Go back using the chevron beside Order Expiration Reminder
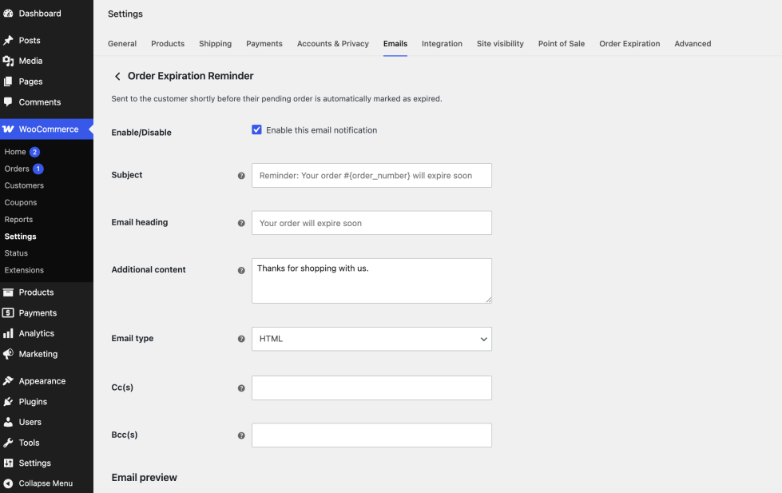Screen dimensions: 782x493 point(117,76)
